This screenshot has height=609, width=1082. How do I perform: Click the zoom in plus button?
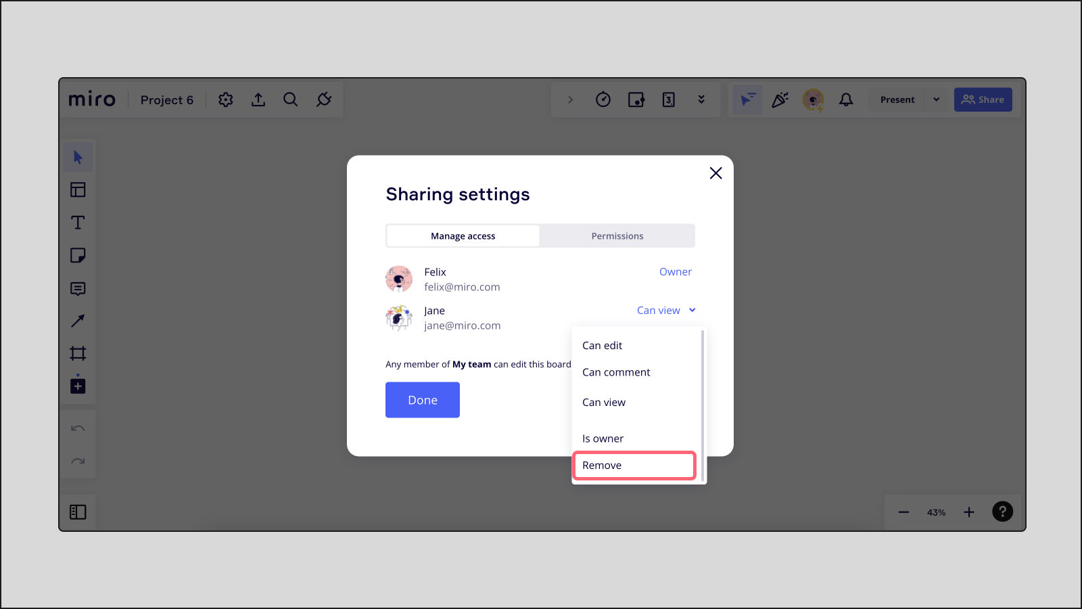[969, 512]
